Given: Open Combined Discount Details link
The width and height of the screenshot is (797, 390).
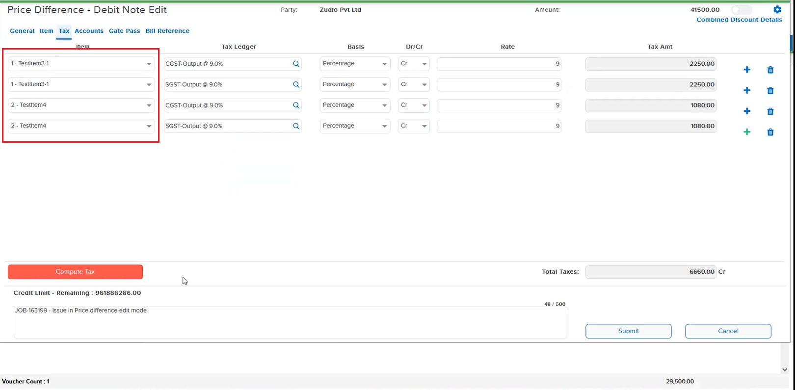Looking at the screenshot, I should coord(739,20).
